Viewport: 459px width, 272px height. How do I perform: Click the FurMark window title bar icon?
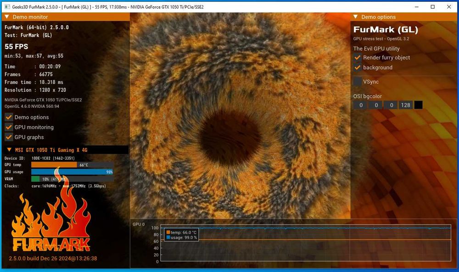point(7,7)
